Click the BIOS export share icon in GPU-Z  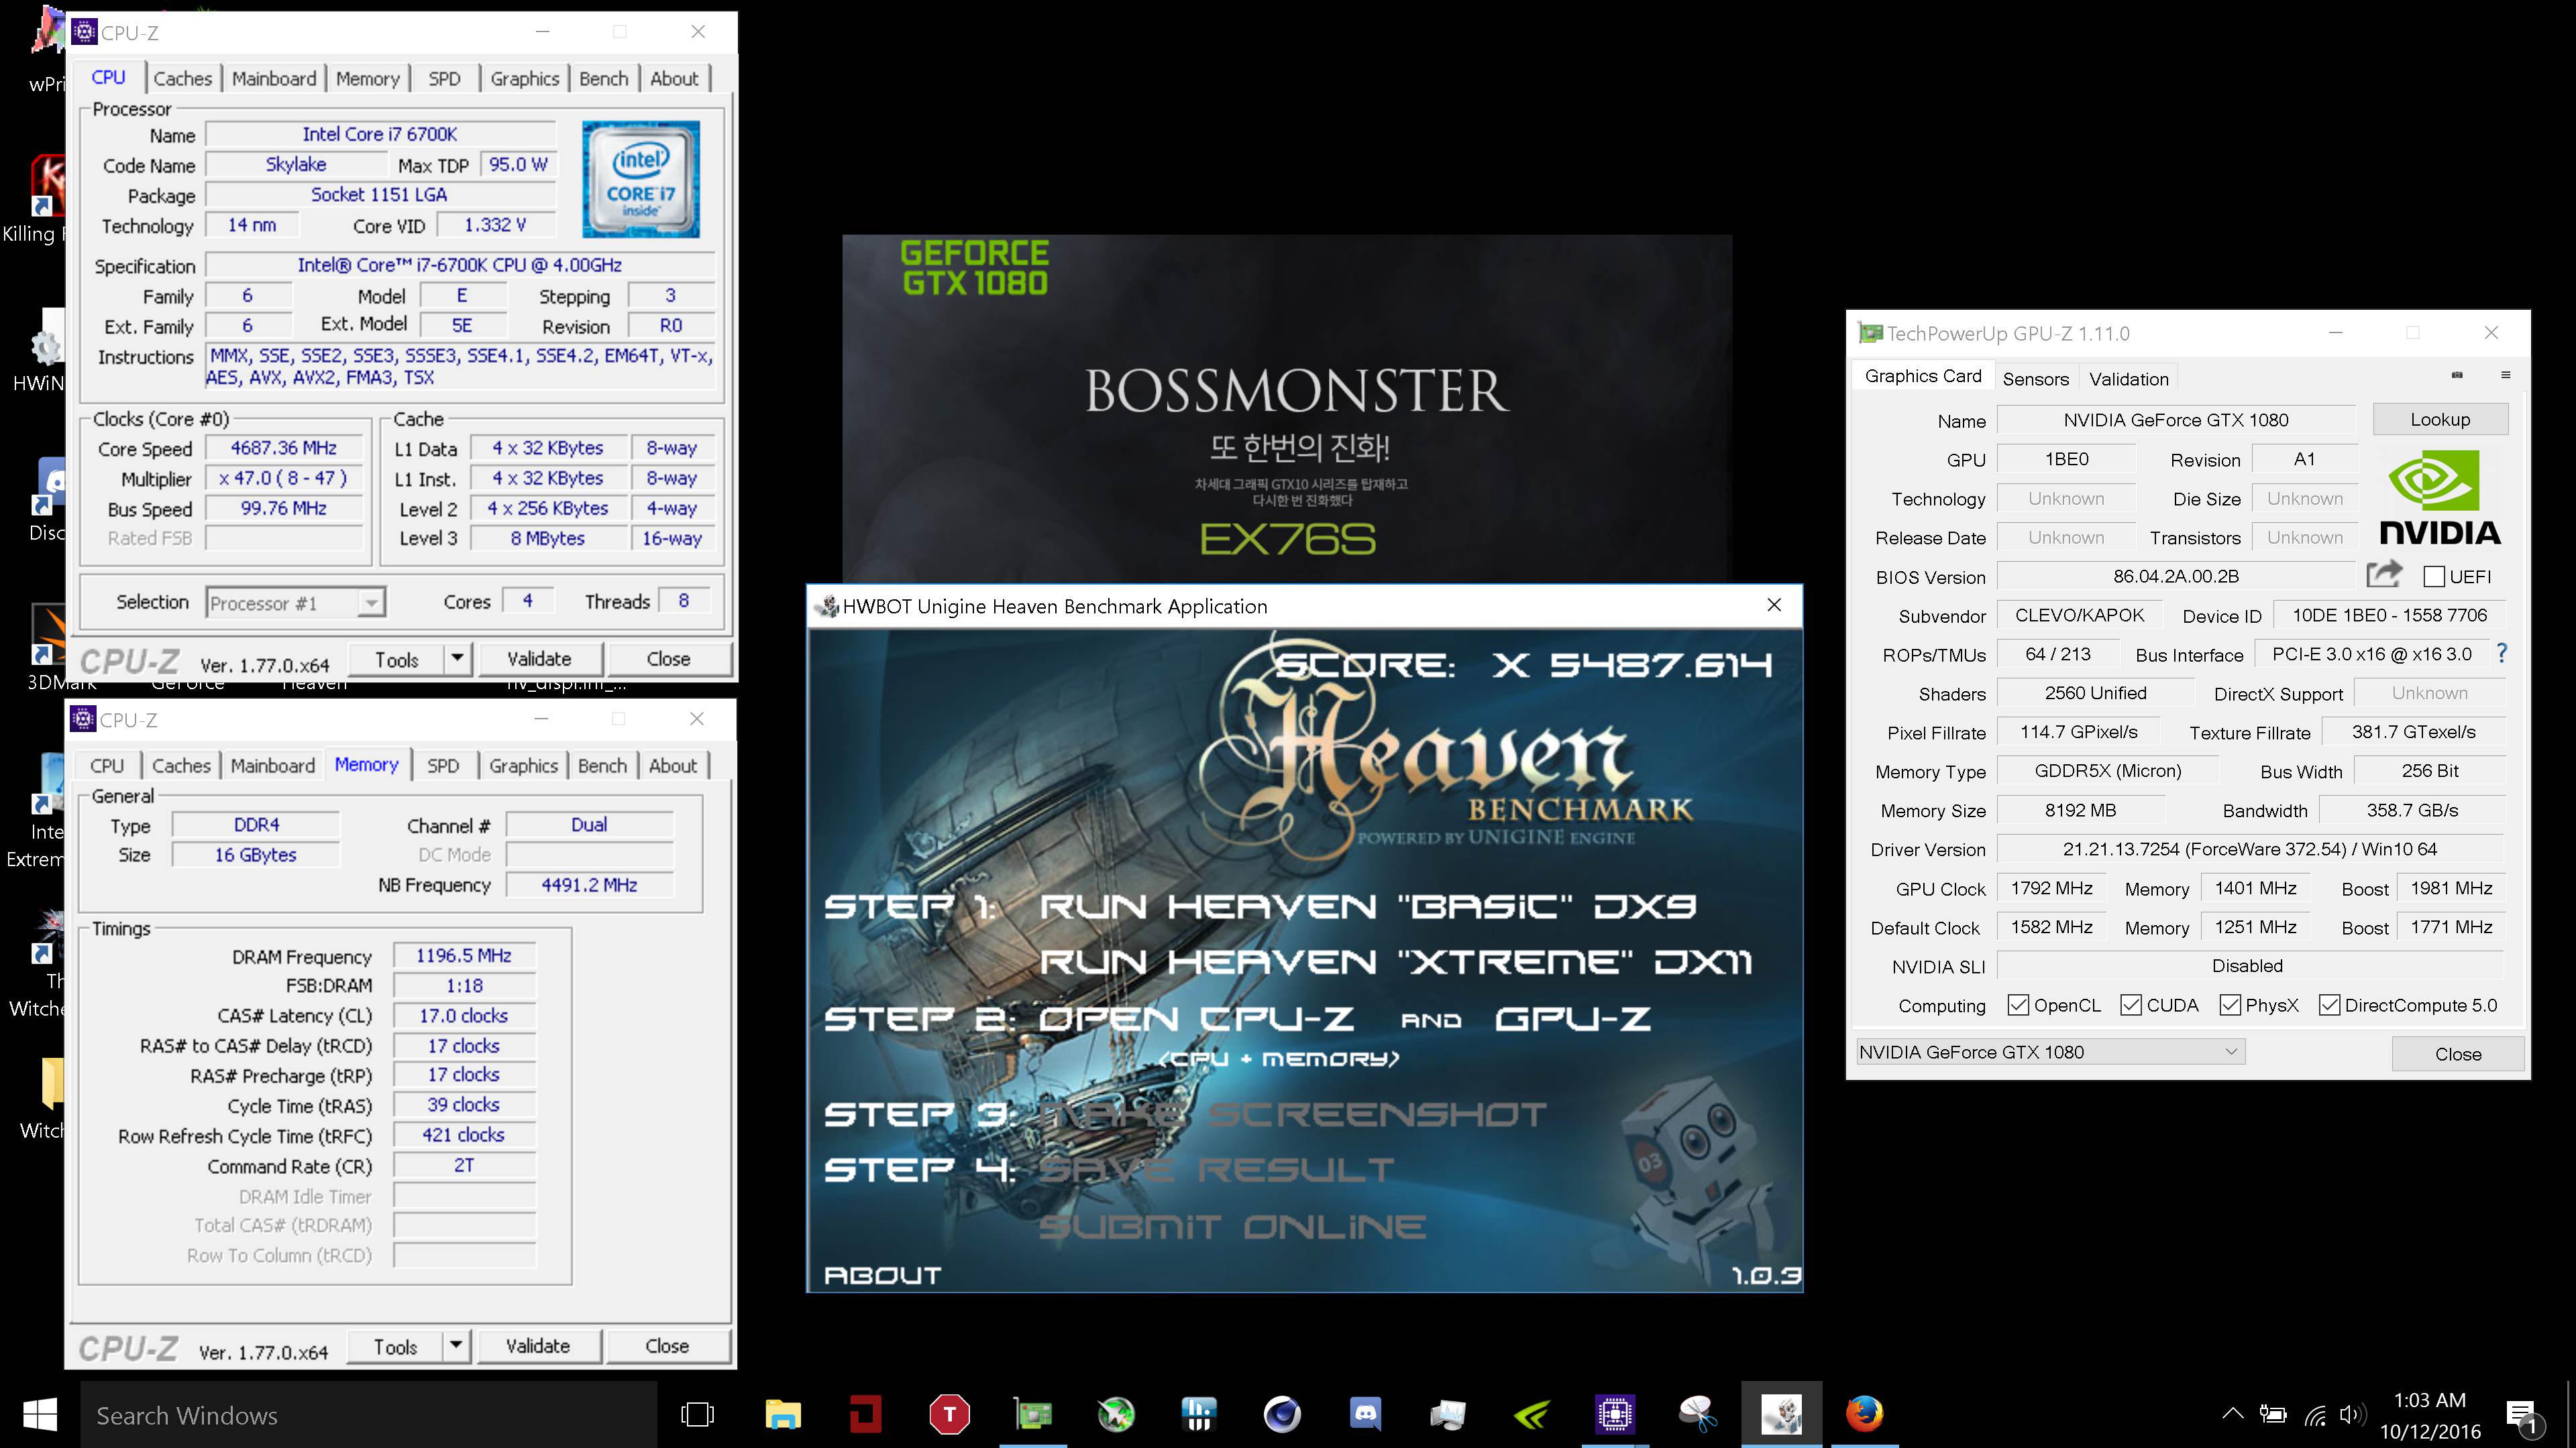[x=2384, y=575]
